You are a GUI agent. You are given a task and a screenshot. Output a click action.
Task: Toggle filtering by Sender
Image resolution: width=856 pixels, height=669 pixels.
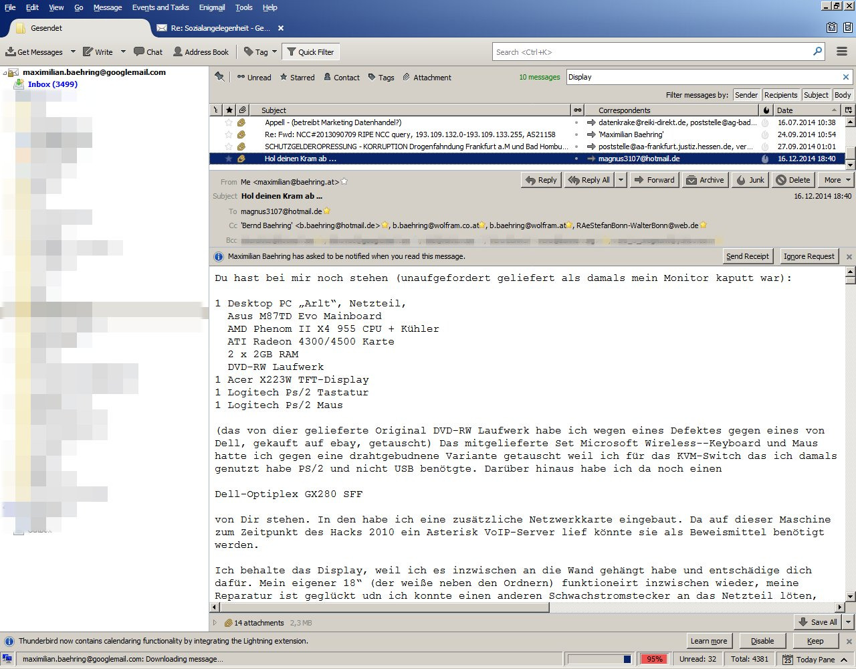click(x=746, y=95)
